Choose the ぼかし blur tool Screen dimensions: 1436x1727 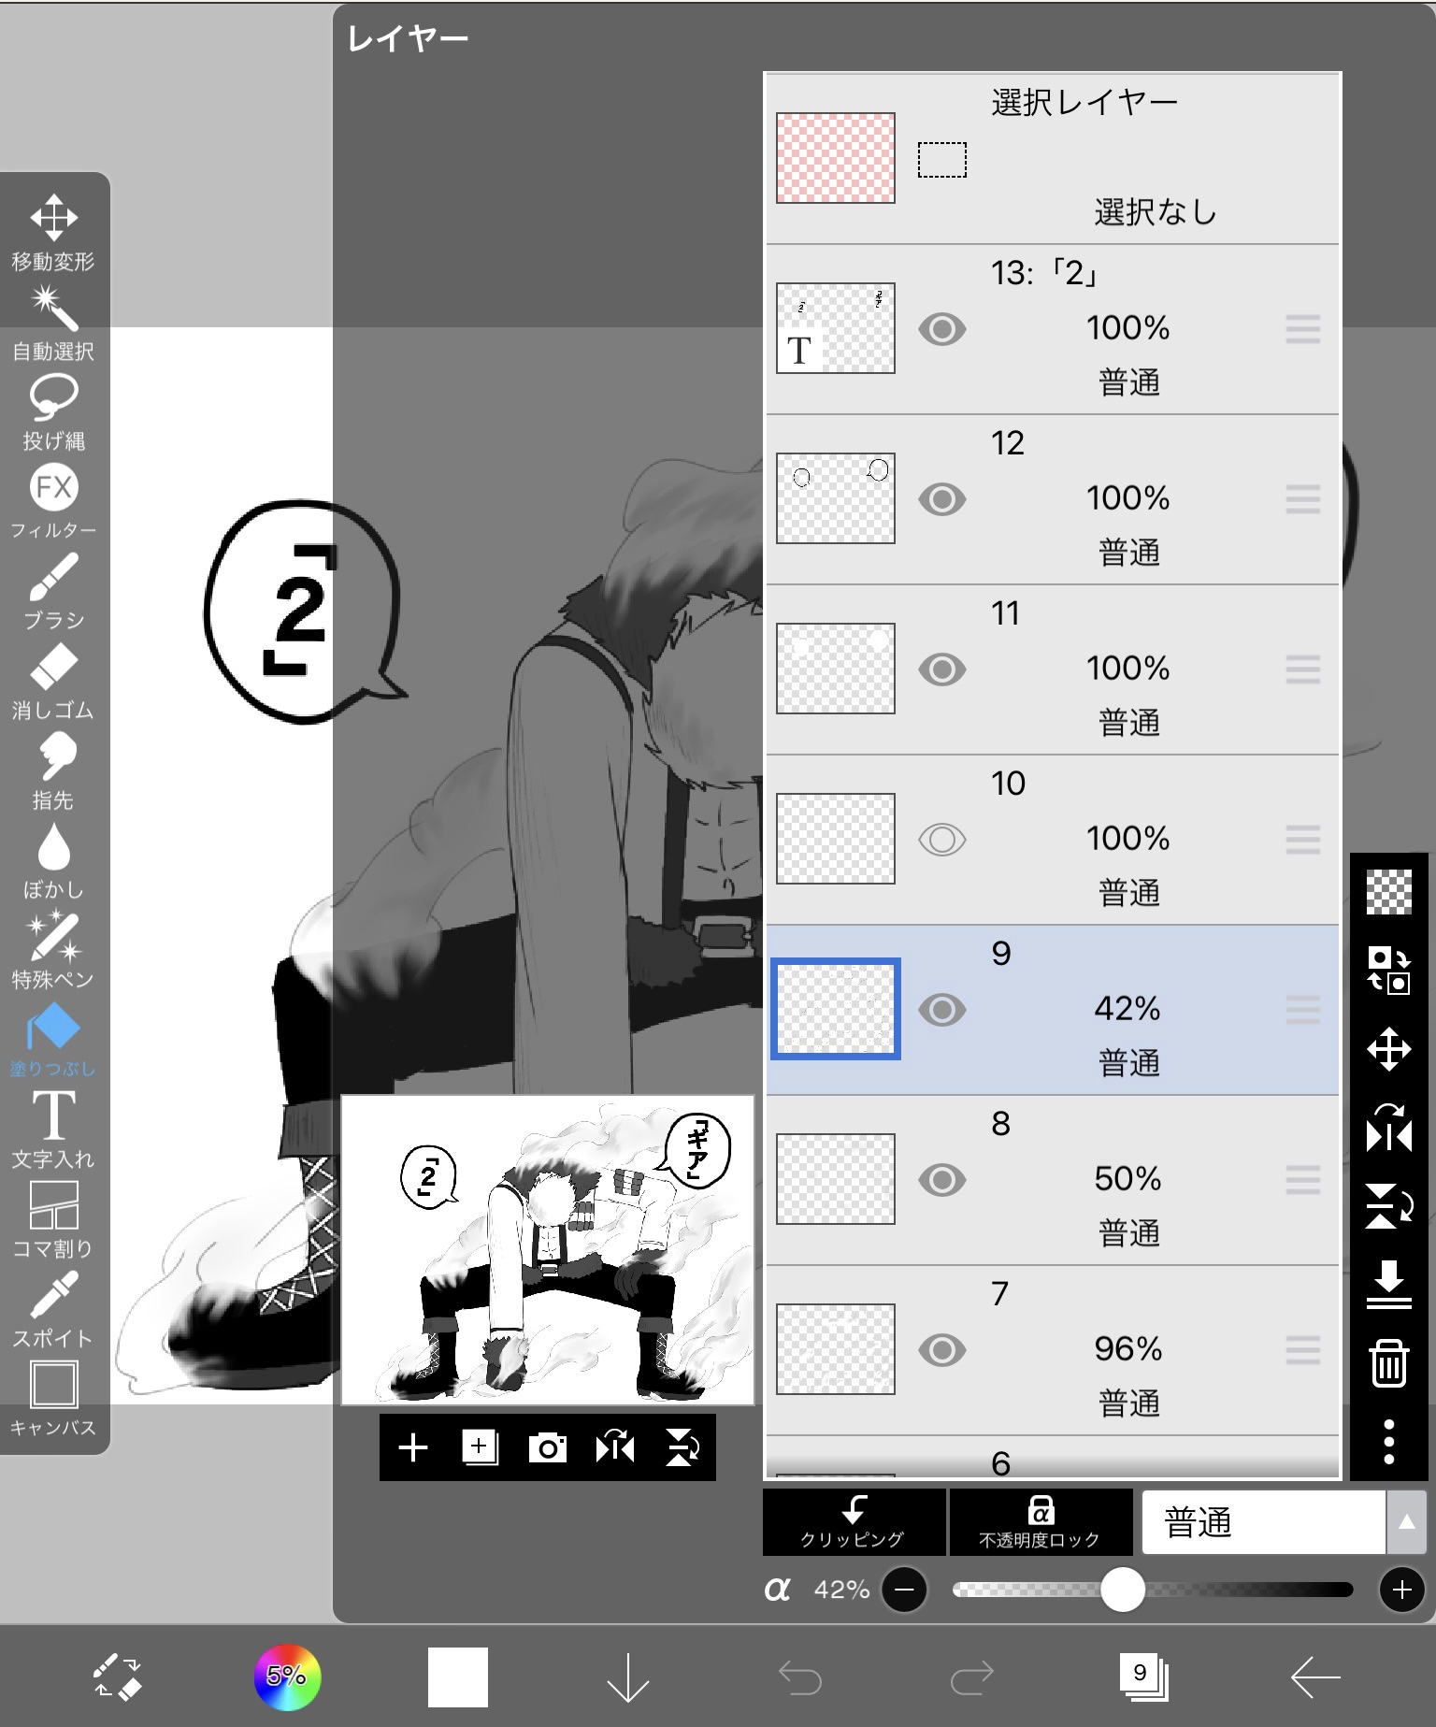click(53, 861)
